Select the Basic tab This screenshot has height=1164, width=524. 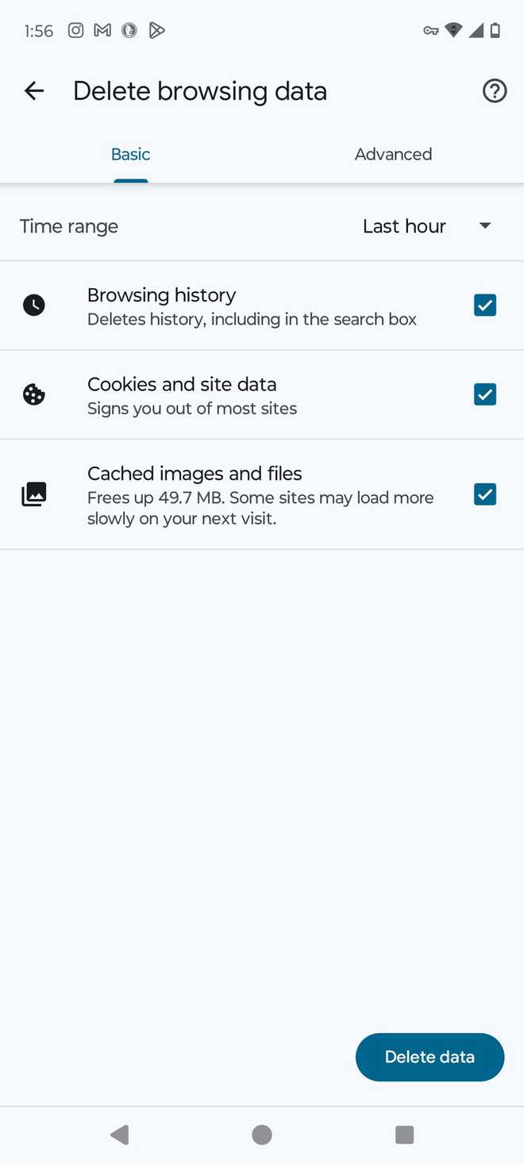tap(131, 155)
